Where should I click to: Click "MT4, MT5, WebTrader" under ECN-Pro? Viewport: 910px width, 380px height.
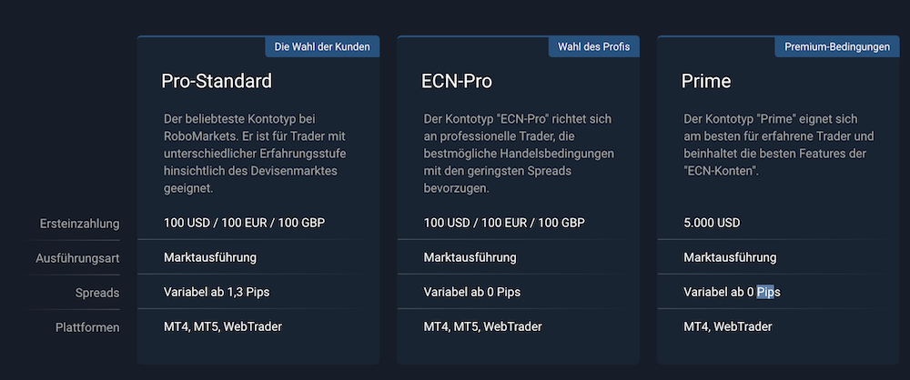(482, 326)
